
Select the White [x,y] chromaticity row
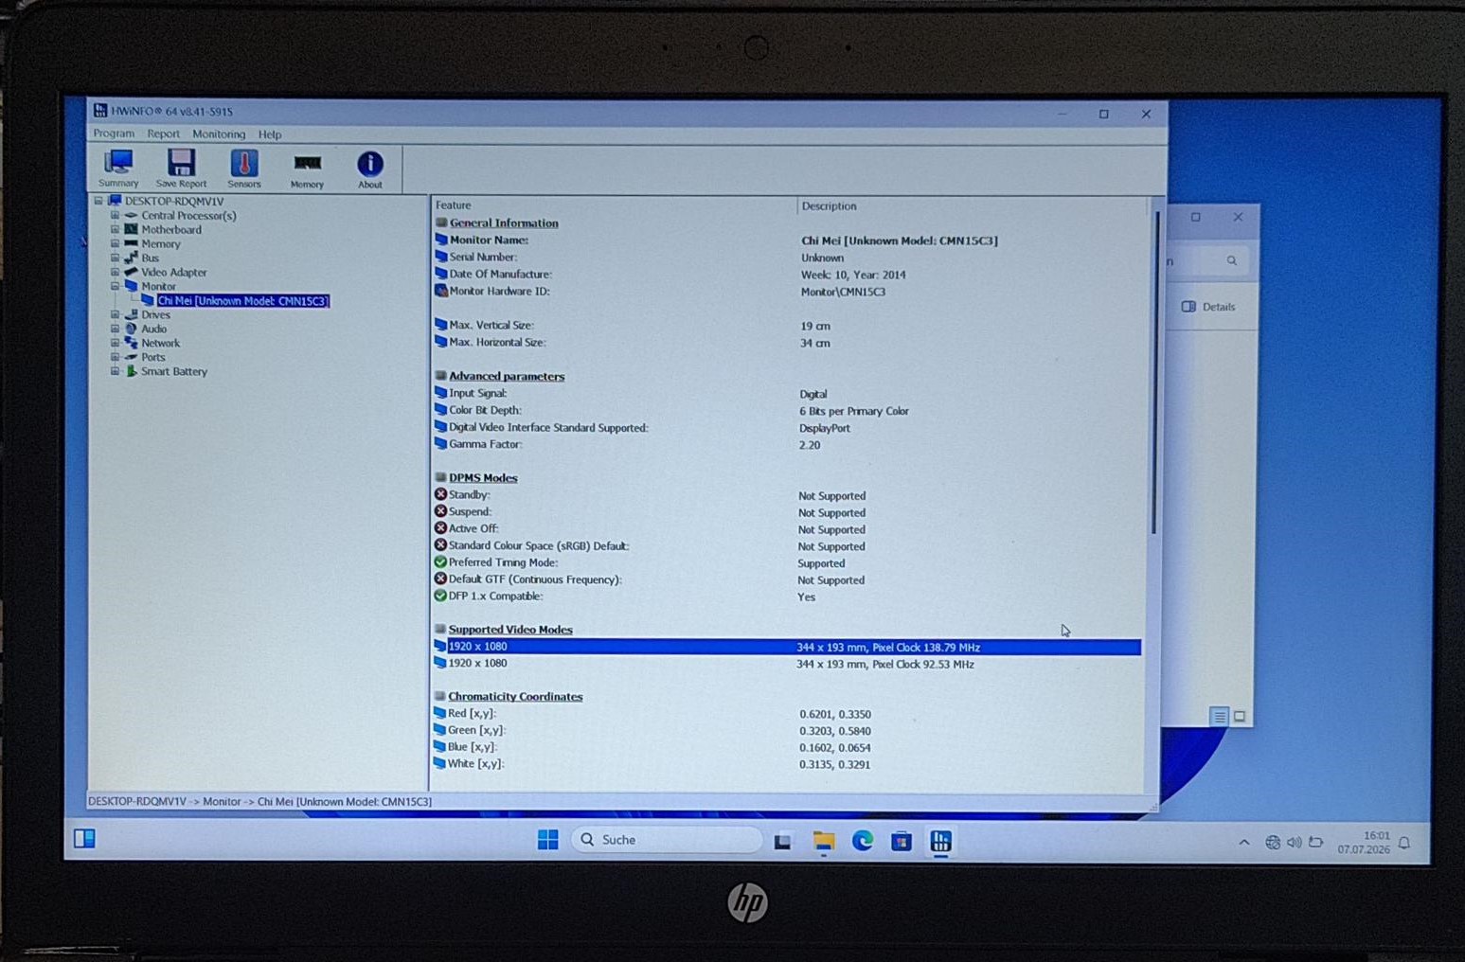787,764
